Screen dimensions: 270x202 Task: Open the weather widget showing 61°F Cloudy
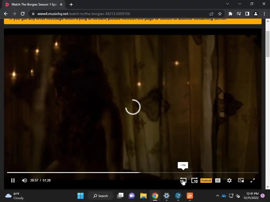(15, 196)
